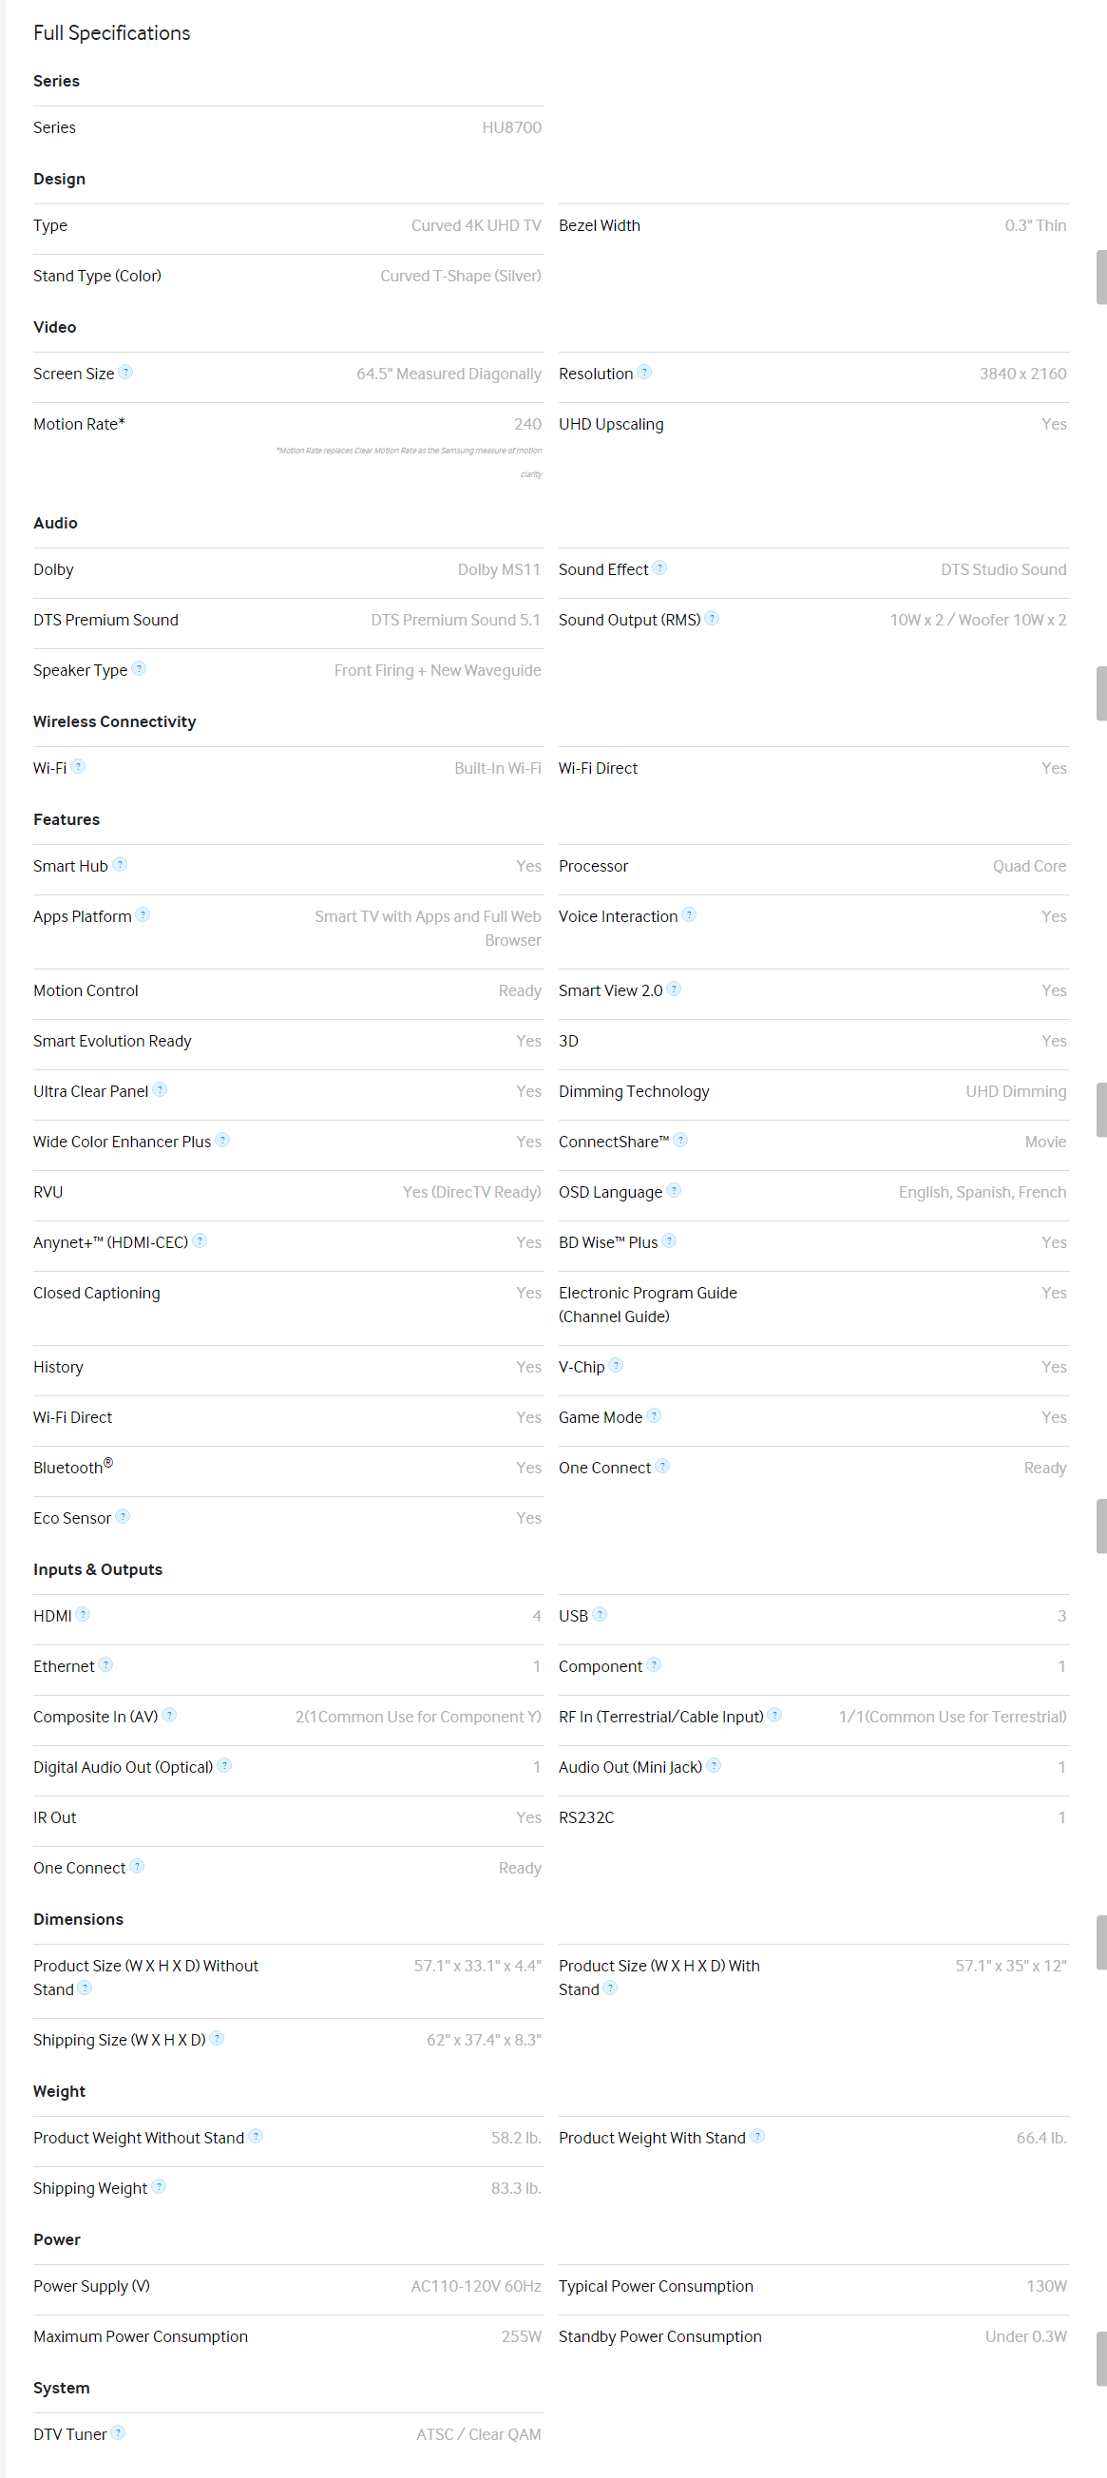Click the topmost gray scrollbar handle

pyautogui.click(x=1101, y=277)
